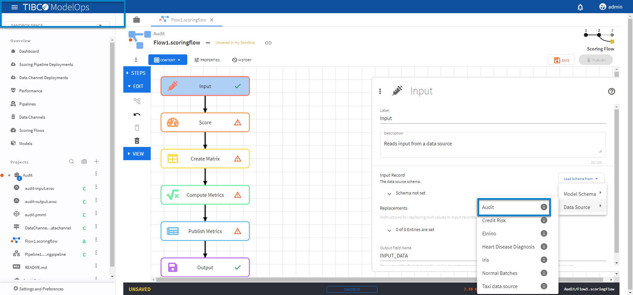Open more options for Flow1.scoringflow file
Screen dimensions: 633x295
96,240
